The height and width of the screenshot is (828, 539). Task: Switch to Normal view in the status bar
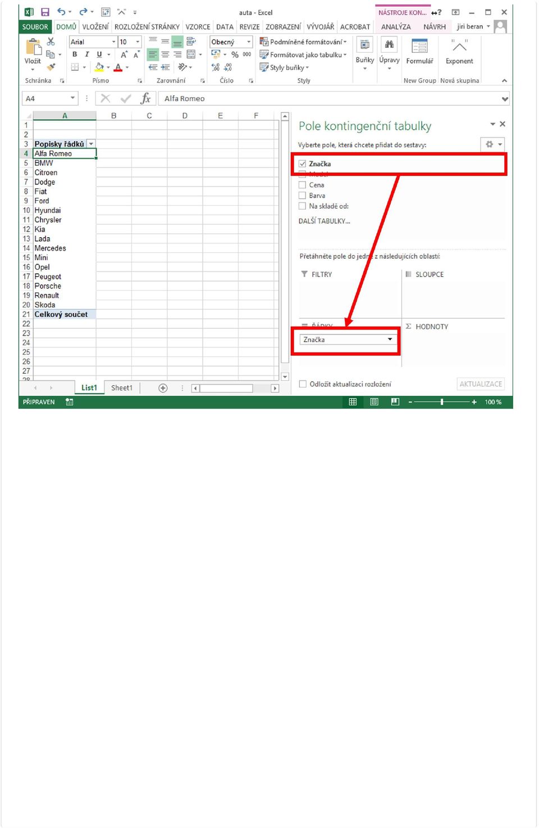[353, 402]
